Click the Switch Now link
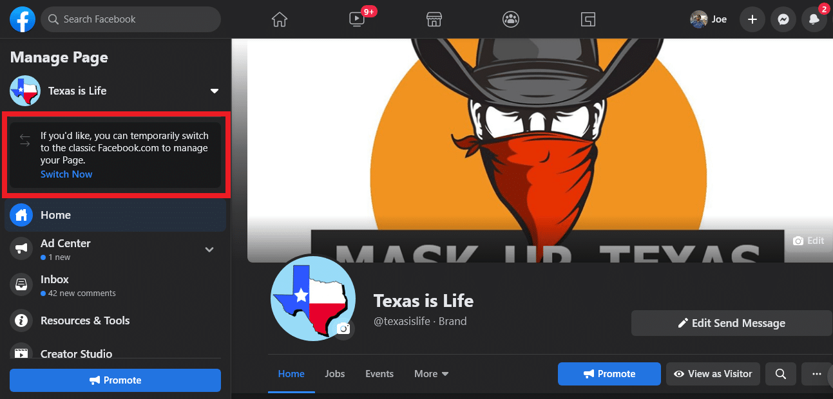 click(66, 174)
